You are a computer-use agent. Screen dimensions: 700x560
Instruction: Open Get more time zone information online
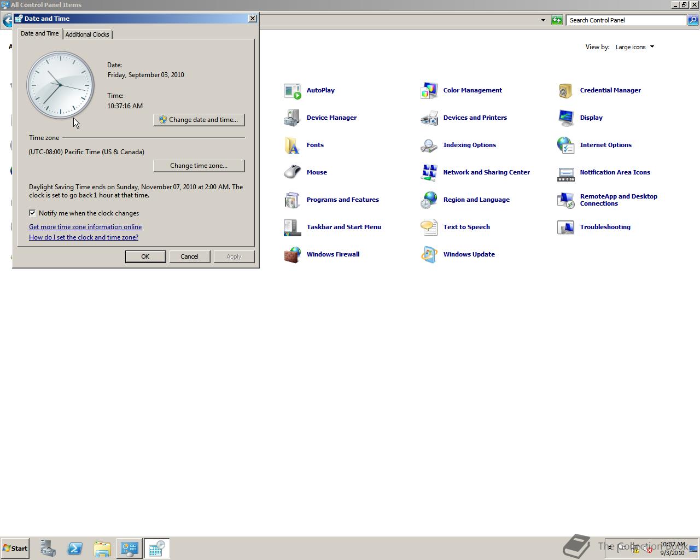coord(85,227)
